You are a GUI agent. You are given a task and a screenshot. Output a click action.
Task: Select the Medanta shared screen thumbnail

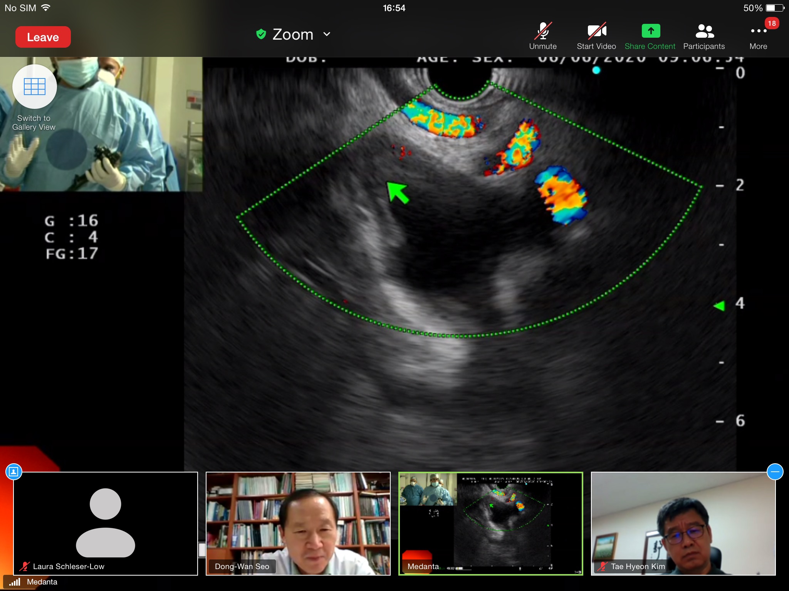click(490, 523)
